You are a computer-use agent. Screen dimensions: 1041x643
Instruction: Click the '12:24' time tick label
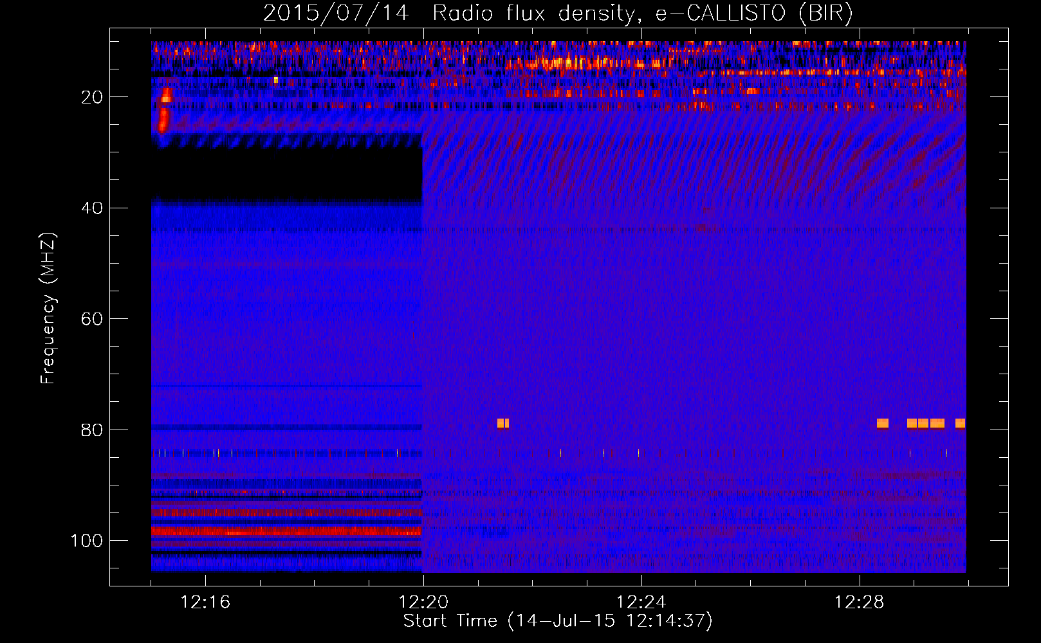(x=641, y=602)
